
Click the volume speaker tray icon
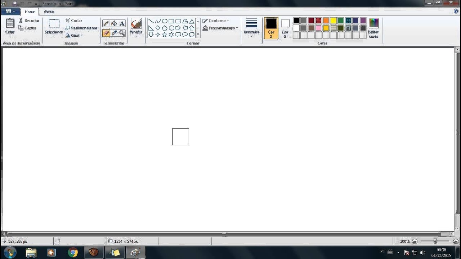tap(422, 253)
